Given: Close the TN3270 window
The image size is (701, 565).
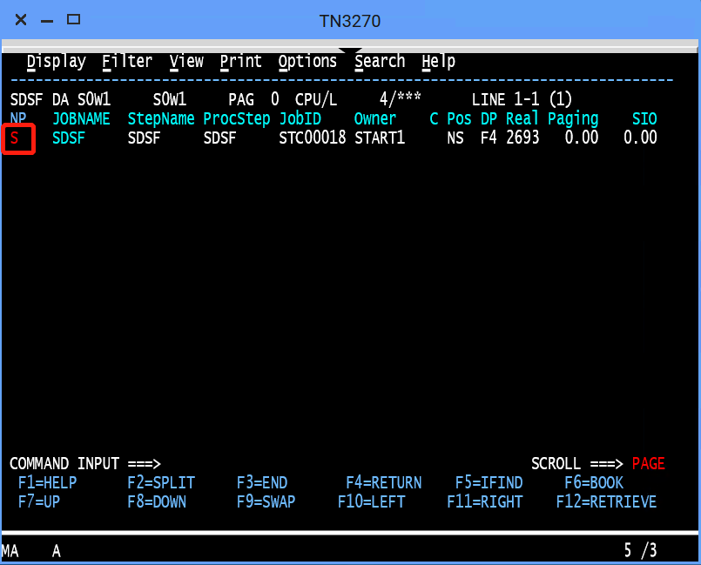Looking at the screenshot, I should coord(21,20).
